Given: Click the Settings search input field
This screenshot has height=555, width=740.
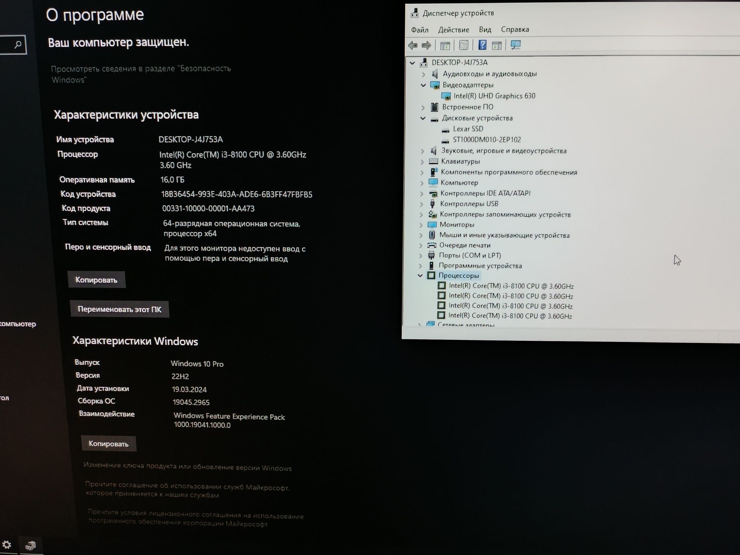Looking at the screenshot, I should 13,45.
